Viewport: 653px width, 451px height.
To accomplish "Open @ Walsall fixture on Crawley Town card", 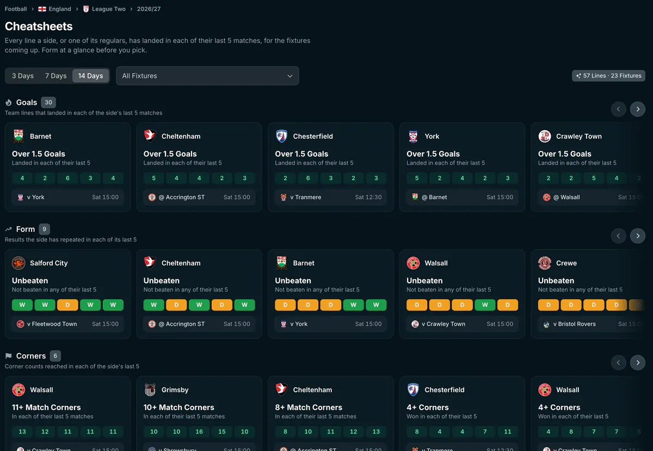I will tap(591, 197).
